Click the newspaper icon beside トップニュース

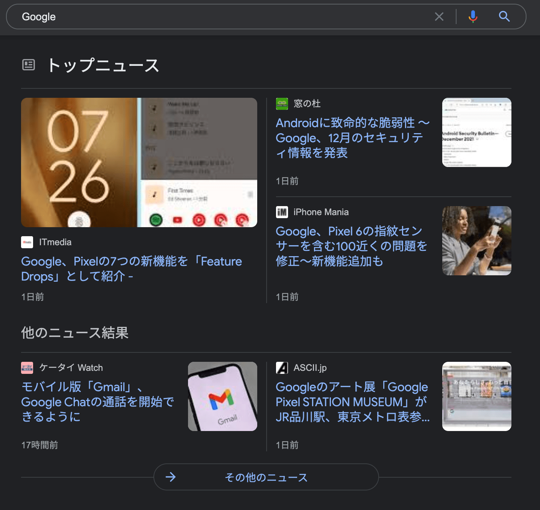point(29,65)
